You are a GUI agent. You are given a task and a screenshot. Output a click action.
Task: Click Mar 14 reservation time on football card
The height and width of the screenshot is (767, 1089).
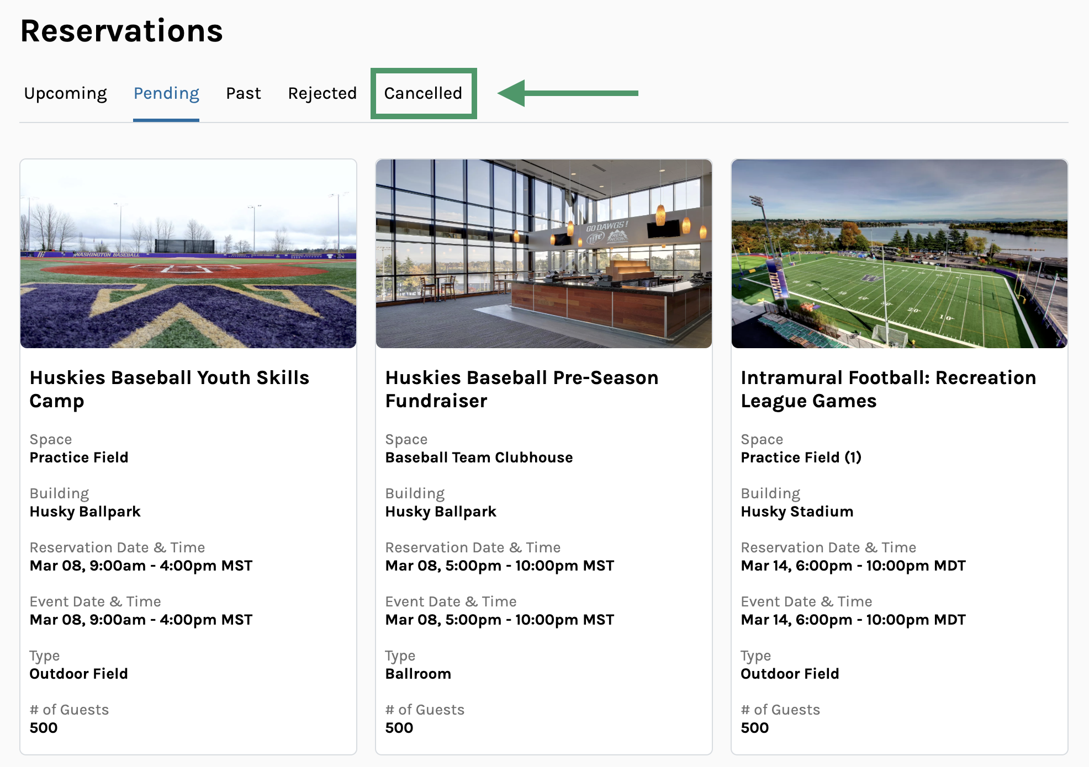pyautogui.click(x=853, y=566)
